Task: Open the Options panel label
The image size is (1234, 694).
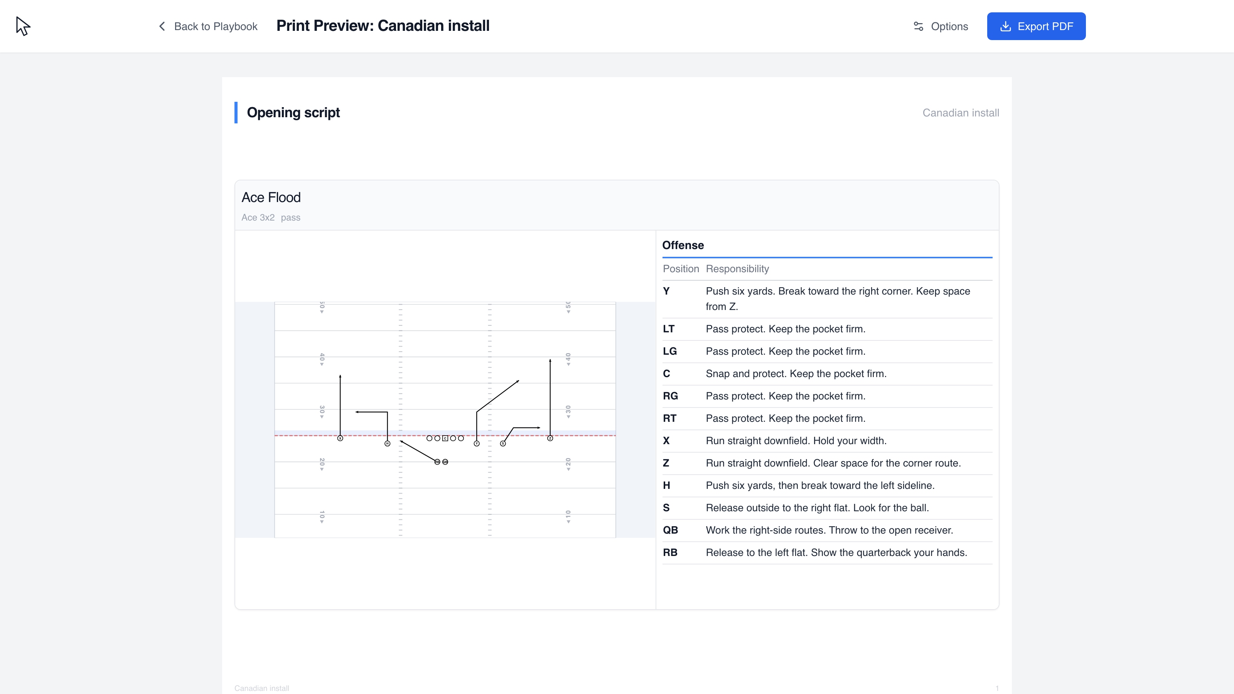Action: coord(949,26)
